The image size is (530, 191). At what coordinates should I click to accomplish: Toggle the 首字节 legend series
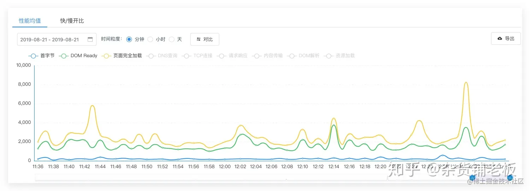[x=41, y=56]
